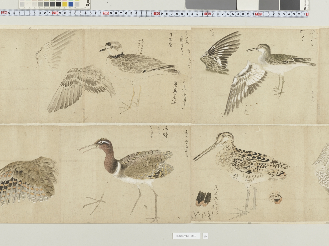329x246 pixels.
Task: Click the blue patch on the color card
Action: tap(71, 4)
